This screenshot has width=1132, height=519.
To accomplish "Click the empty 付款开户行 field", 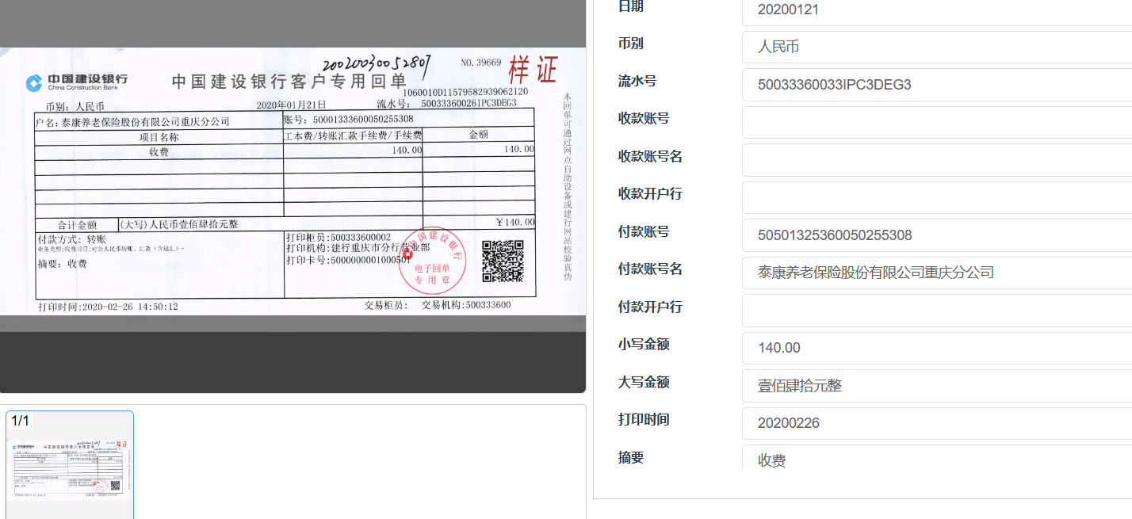I will click(935, 311).
